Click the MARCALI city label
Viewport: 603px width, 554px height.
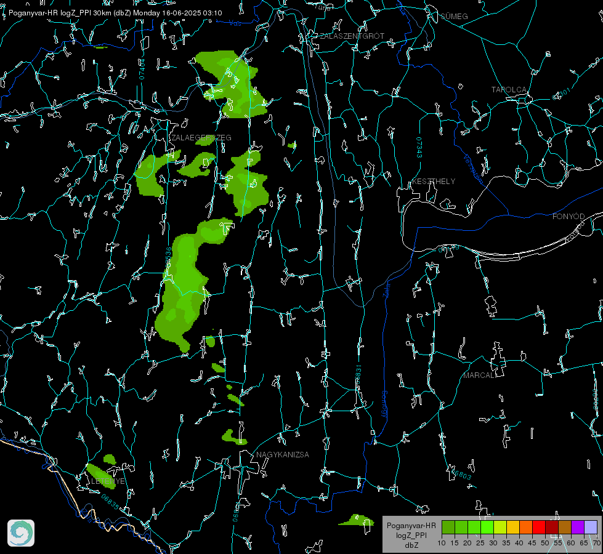(480, 375)
